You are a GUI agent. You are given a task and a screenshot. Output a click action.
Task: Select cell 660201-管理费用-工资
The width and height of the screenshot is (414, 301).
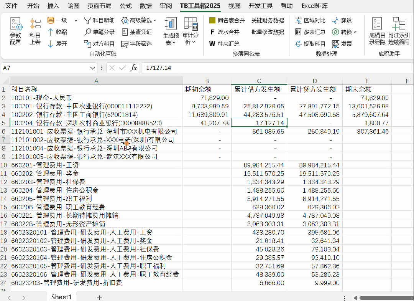[x=96, y=165]
